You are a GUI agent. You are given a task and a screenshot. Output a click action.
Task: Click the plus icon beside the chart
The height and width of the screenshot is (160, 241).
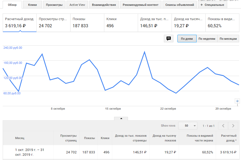point(237,101)
